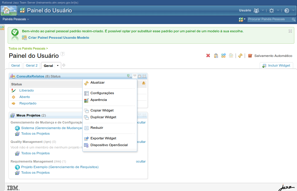The width and height of the screenshot is (297, 191).
Task: Toggle the ConsultaRelatos widget menu arrow
Action: coord(135,76)
